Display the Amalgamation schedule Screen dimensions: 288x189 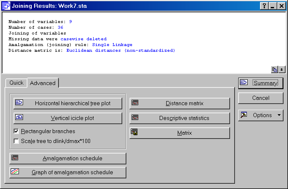tap(68, 158)
